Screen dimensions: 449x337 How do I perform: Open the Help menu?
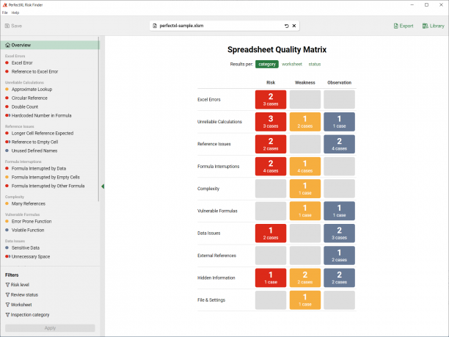click(x=15, y=12)
